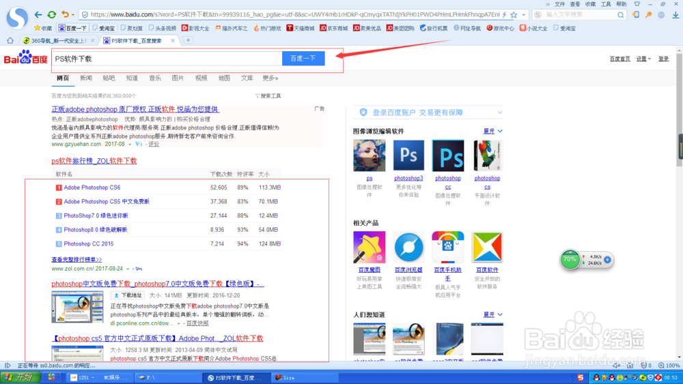Open the dropdown next to undo arrow
Image resolution: width=683 pixels, height=384 pixels.
pos(73,14)
